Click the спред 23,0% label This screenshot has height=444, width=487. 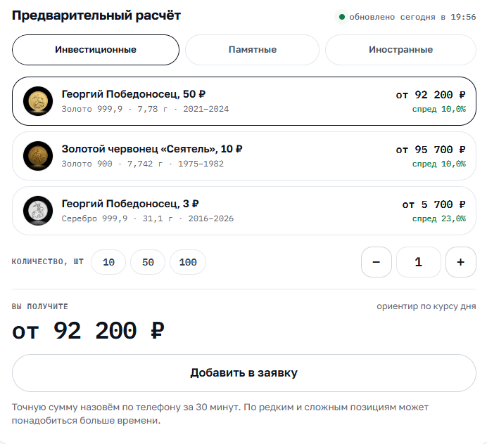tap(439, 218)
